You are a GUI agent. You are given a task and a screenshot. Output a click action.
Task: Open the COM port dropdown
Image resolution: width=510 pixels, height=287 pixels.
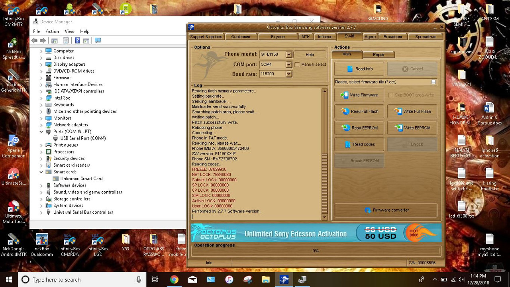tap(289, 64)
